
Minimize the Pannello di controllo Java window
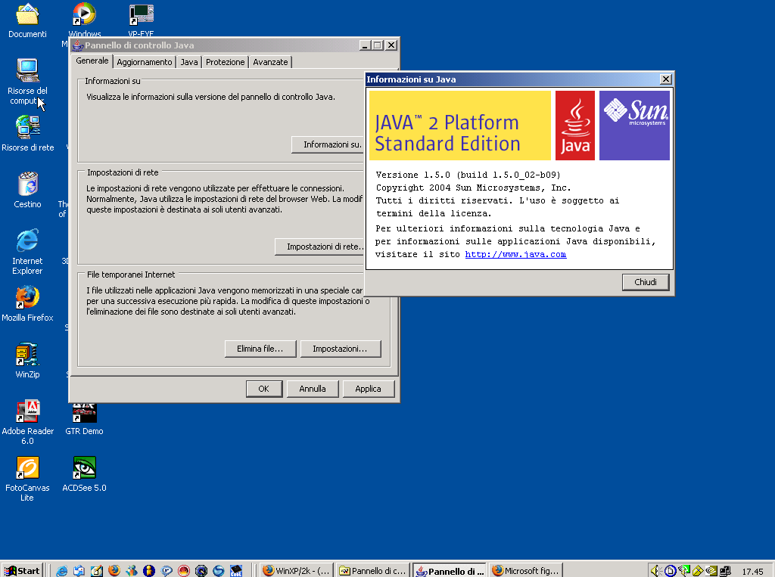point(365,45)
